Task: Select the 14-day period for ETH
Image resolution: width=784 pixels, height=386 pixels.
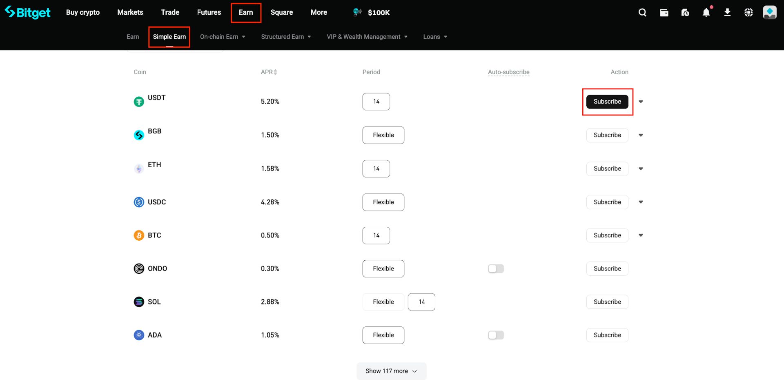Action: pos(376,169)
